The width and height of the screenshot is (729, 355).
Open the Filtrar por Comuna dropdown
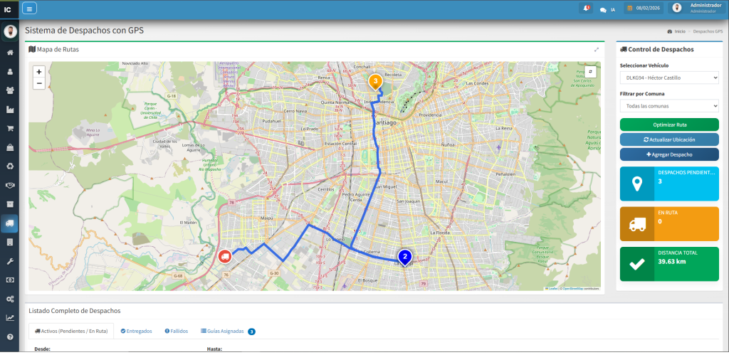(669, 105)
